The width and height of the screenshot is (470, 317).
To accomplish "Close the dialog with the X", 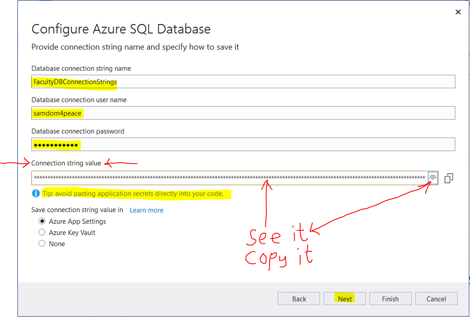I will tap(458, 12).
